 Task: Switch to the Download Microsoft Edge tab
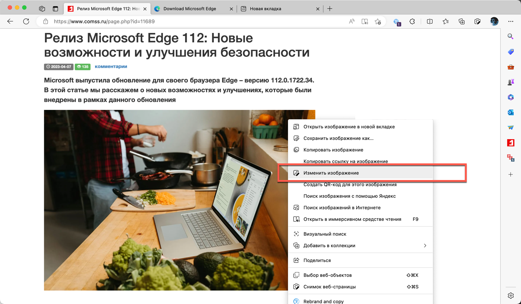[x=194, y=9]
